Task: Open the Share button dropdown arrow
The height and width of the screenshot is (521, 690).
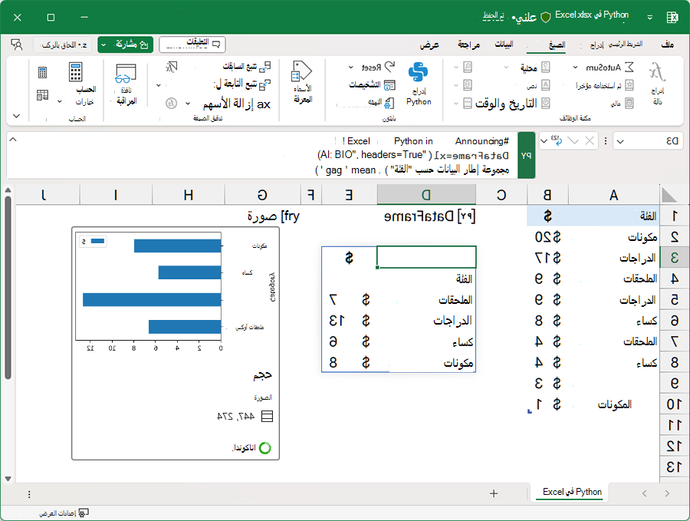Action: 103,45
